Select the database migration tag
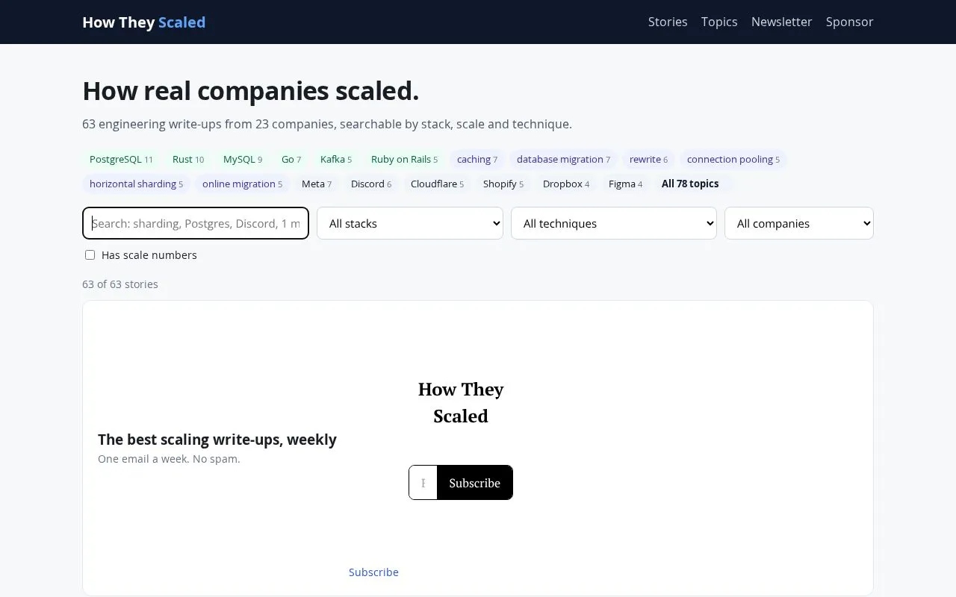The width and height of the screenshot is (956, 597). click(563, 159)
